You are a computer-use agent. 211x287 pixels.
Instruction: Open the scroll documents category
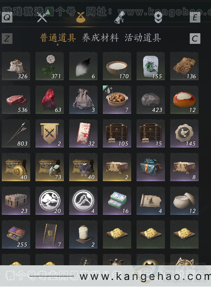119,17
